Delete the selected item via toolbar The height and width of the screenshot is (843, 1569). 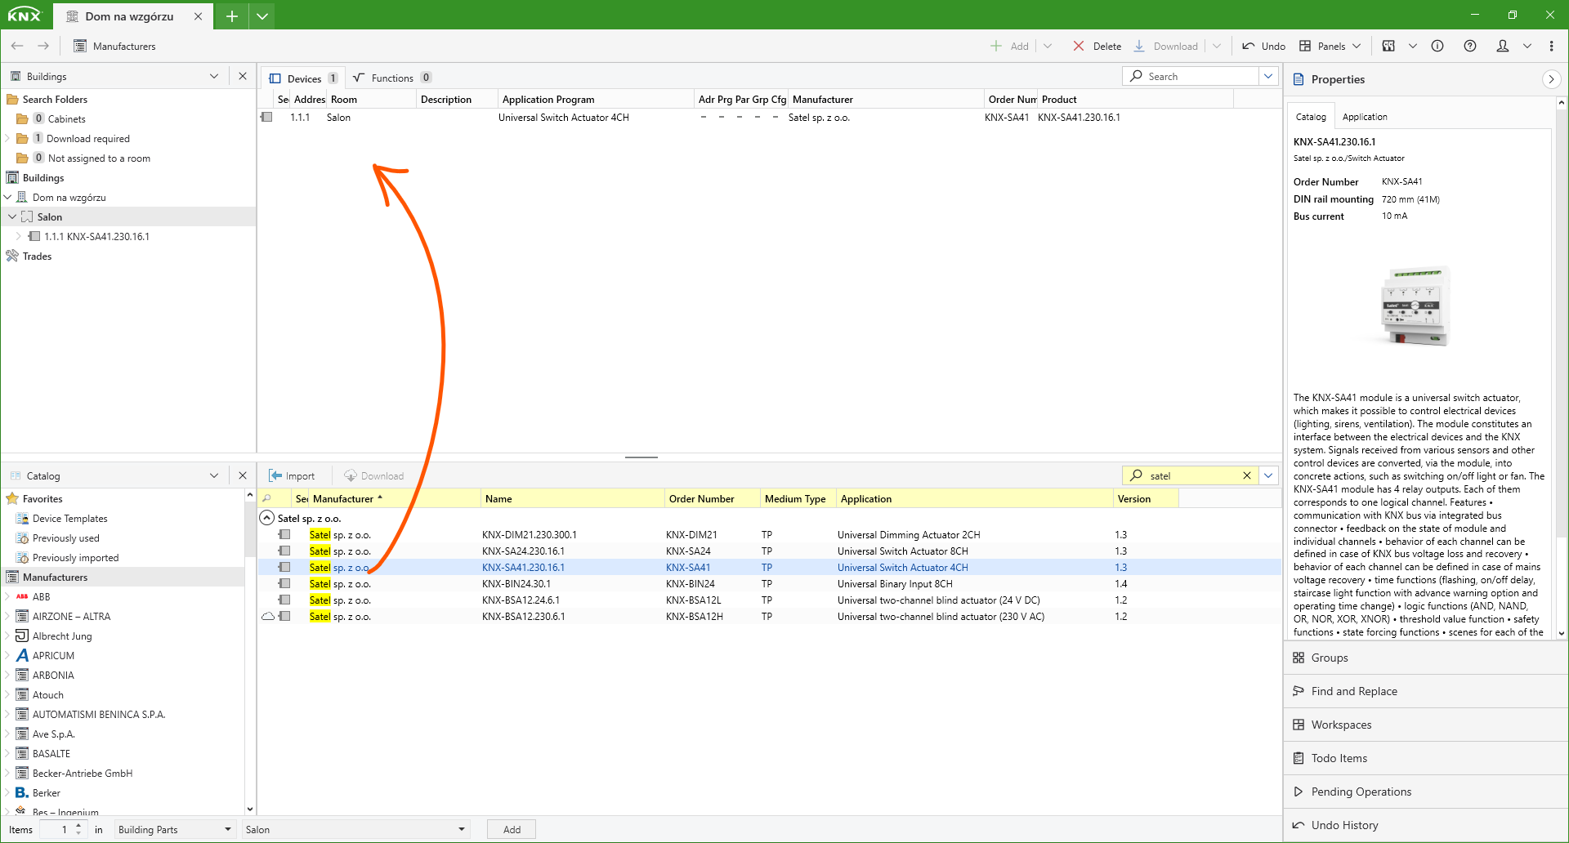click(x=1097, y=46)
